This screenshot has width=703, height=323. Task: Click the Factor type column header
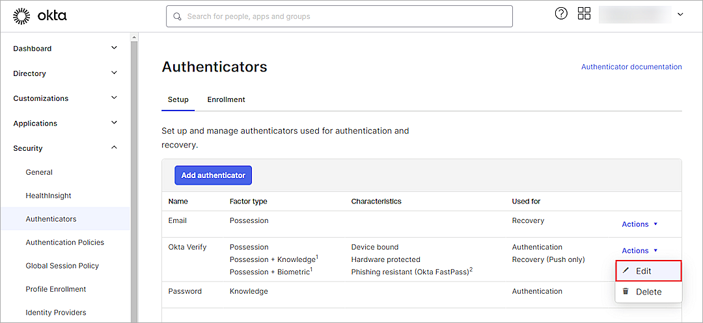pos(249,201)
